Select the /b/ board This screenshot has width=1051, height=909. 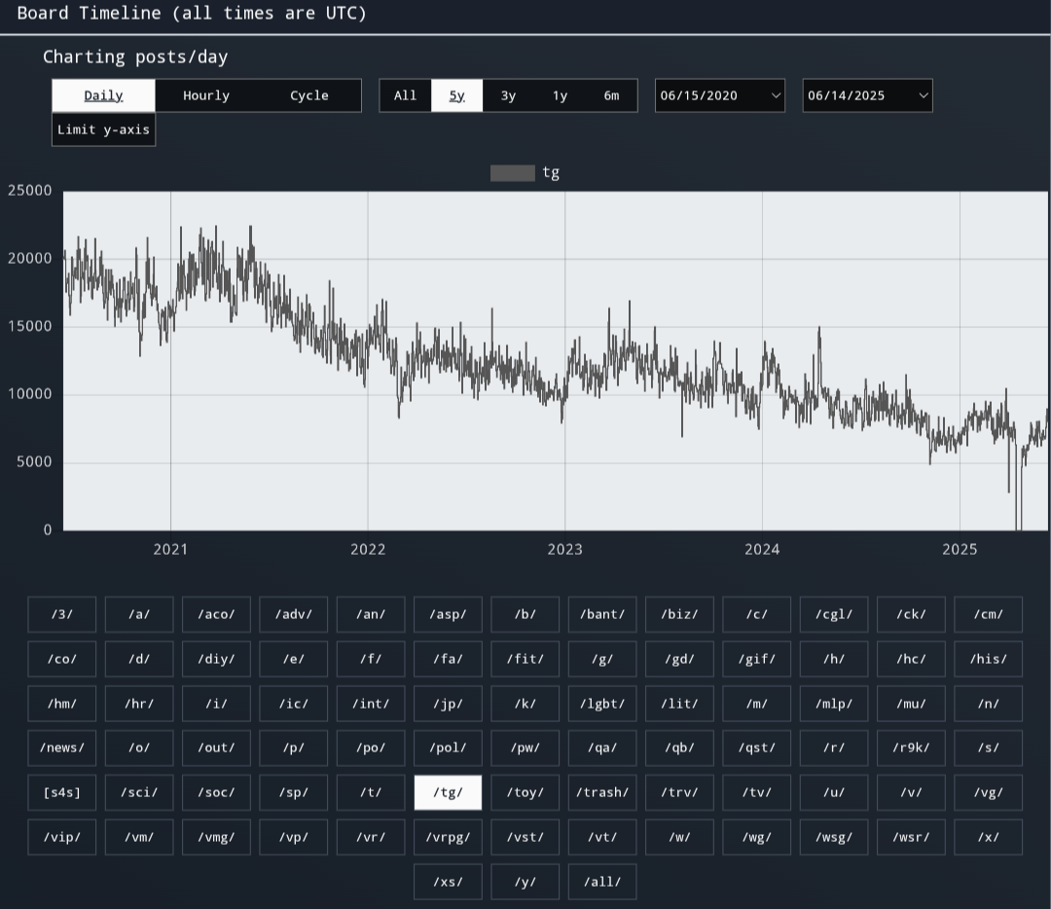coord(525,614)
